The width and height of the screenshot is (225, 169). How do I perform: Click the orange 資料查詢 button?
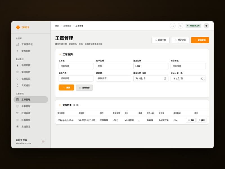click(x=200, y=40)
